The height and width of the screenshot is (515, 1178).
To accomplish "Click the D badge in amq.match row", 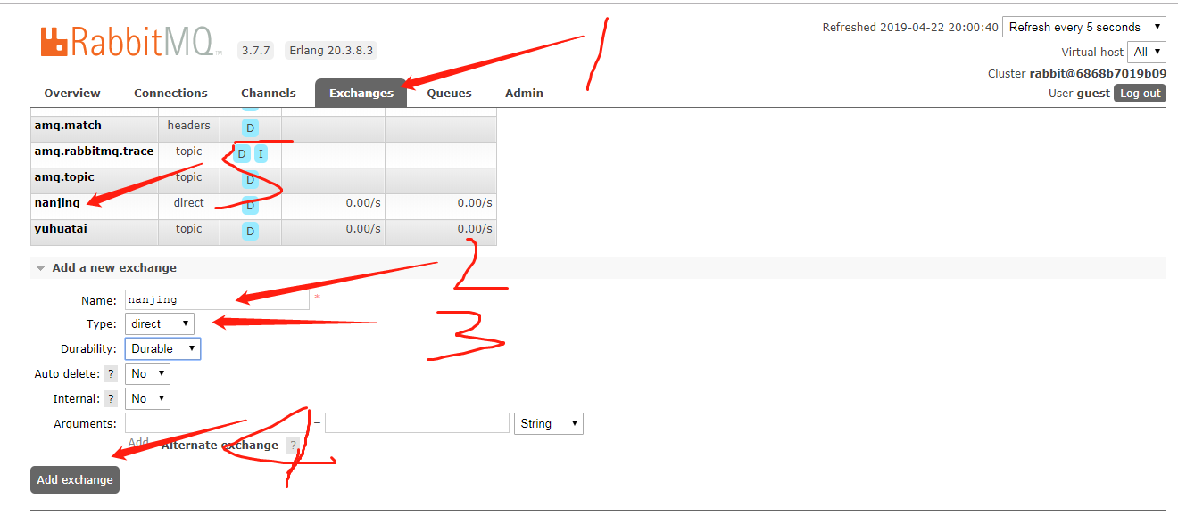I will pos(250,128).
